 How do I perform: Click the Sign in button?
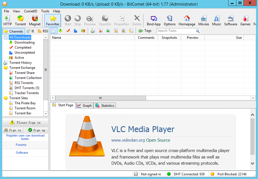click(x=13, y=130)
